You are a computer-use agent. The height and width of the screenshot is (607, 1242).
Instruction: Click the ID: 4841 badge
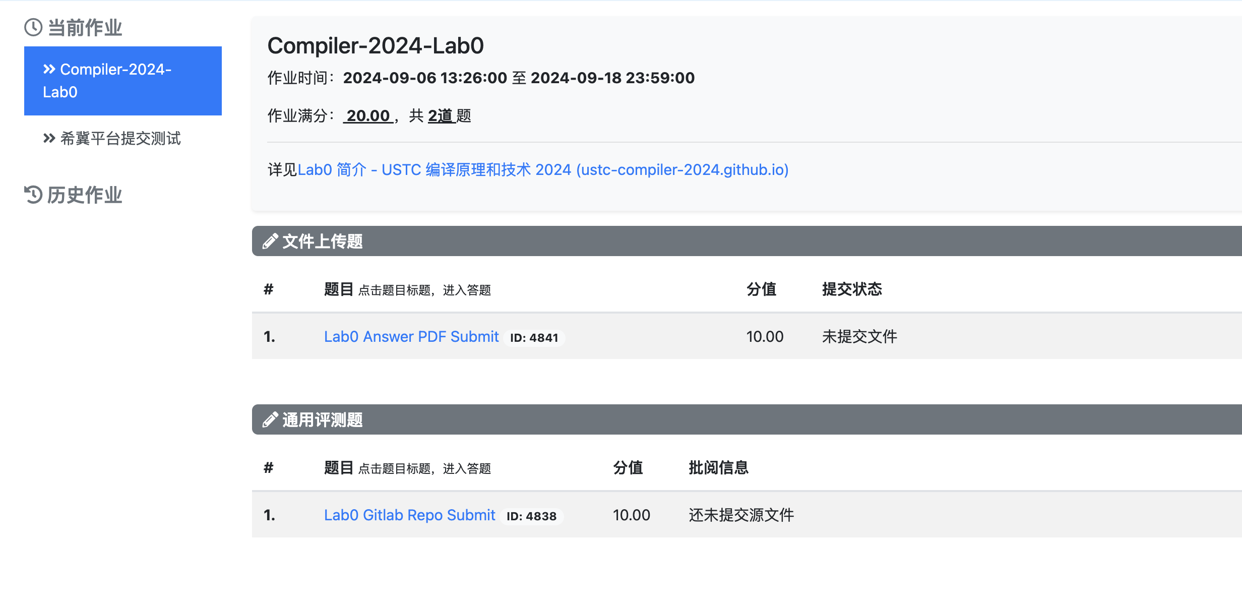click(534, 338)
